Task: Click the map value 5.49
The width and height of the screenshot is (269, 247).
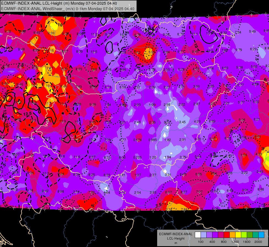Action: [252, 32]
